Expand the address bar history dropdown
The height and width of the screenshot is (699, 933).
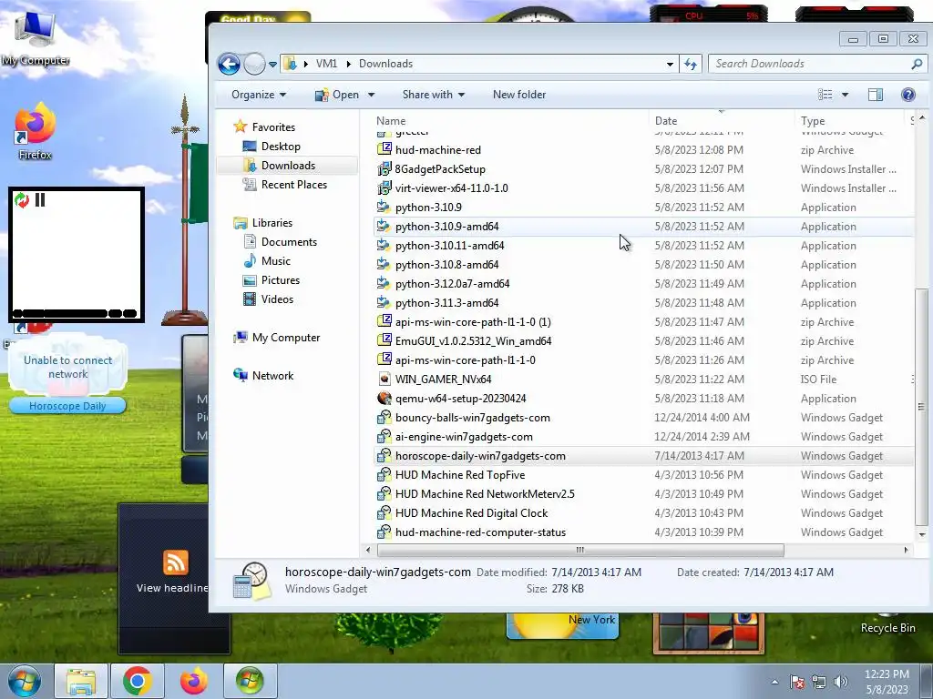[670, 65]
